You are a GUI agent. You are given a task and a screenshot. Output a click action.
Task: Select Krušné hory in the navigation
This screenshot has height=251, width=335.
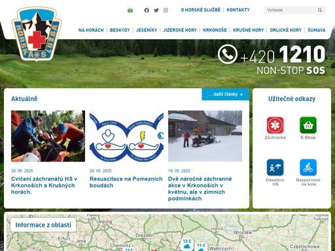(248, 30)
